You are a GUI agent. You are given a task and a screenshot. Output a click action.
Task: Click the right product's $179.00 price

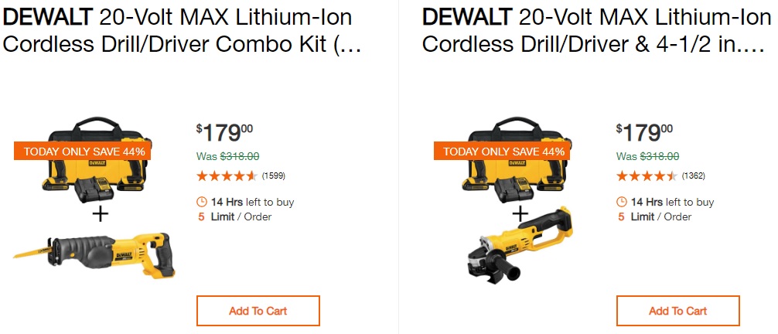(x=645, y=132)
